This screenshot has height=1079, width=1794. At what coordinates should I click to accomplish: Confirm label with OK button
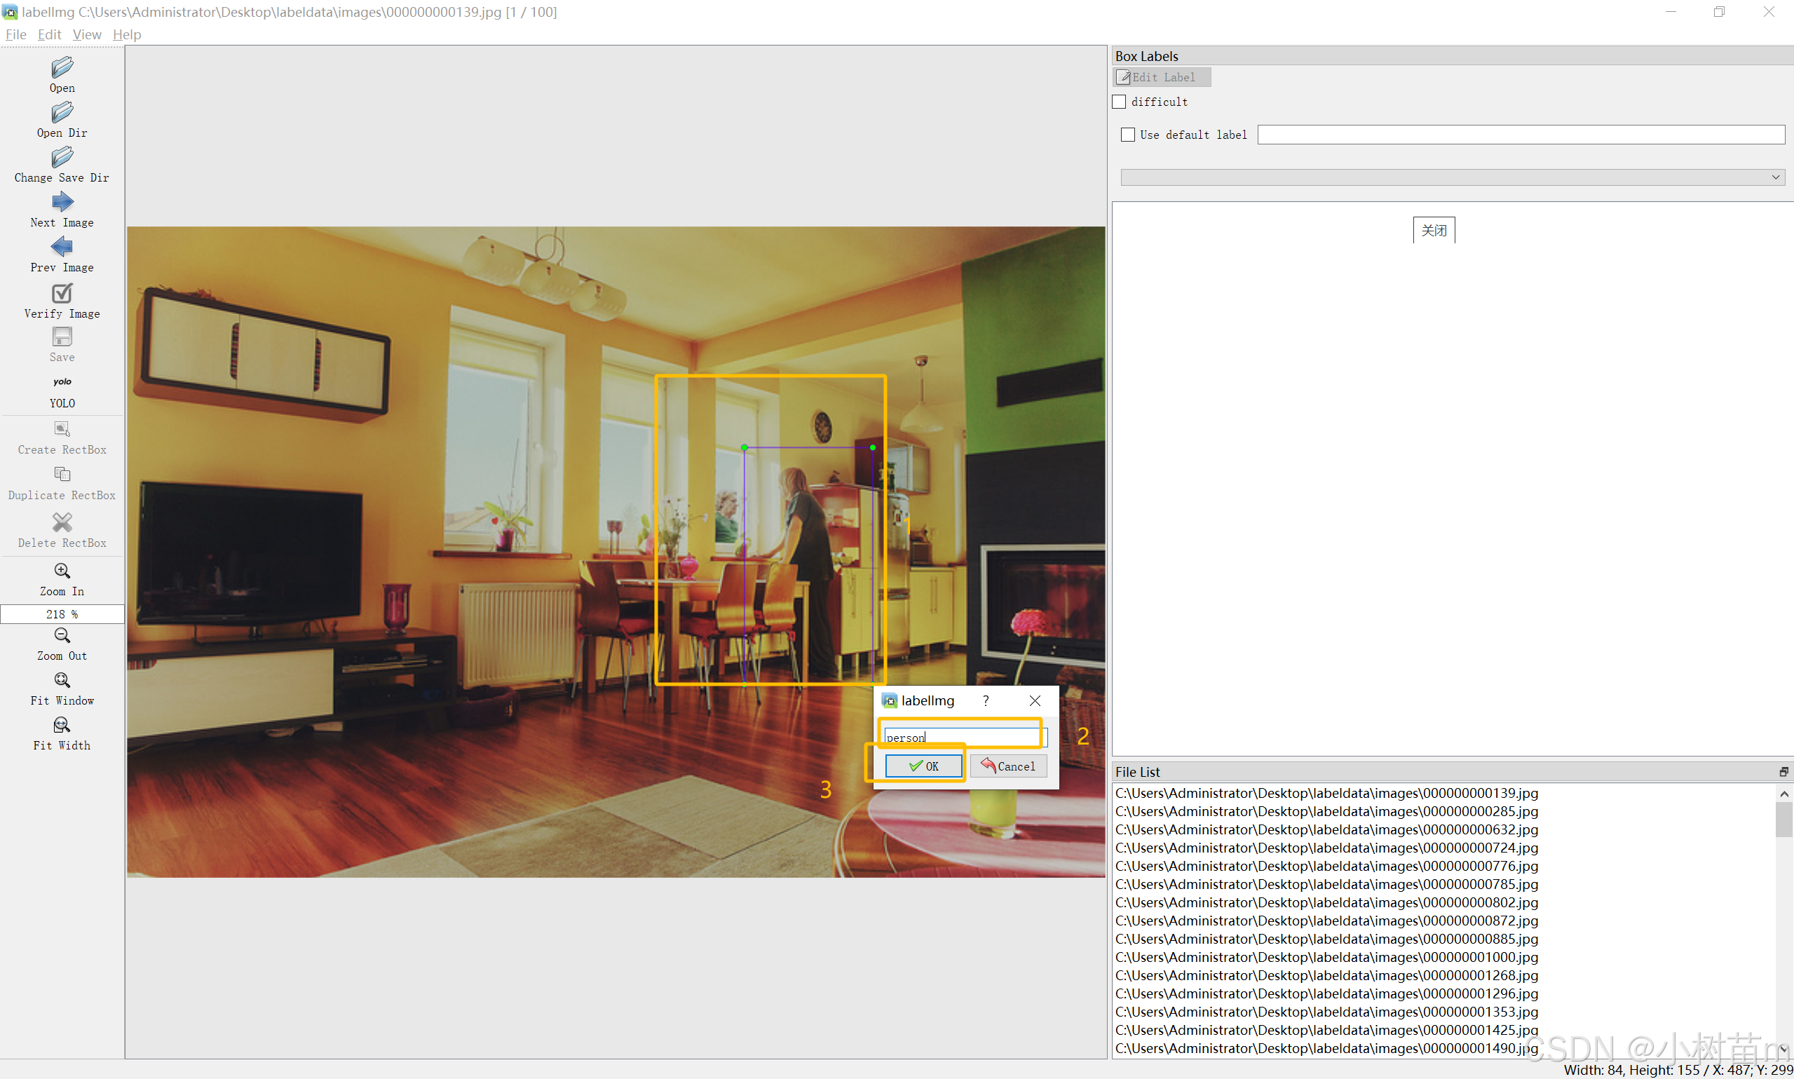pos(923,766)
